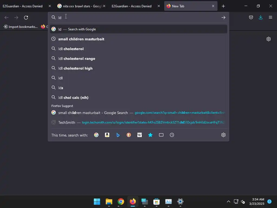Search this time with Wikipedia

coord(140,135)
